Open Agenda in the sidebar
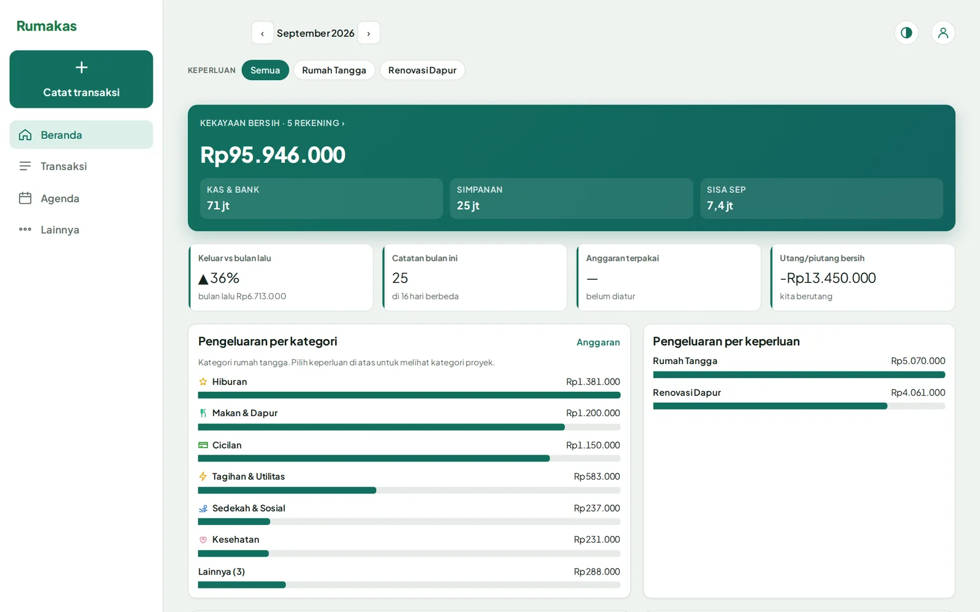This screenshot has width=980, height=612. click(x=81, y=198)
